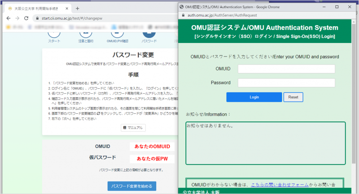Screen dimensions: 359x194
Task: Select the 大阪公立大学 利用開始手続き tab
Action: [x=37, y=9]
